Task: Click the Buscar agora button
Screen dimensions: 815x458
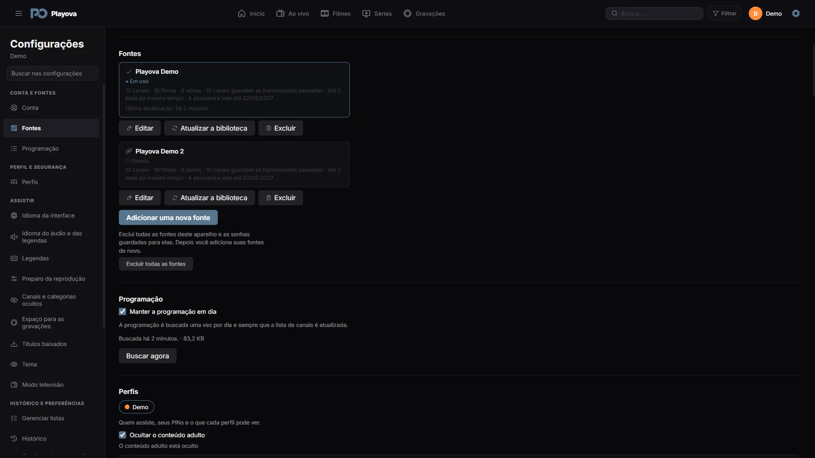Action: 148,356
